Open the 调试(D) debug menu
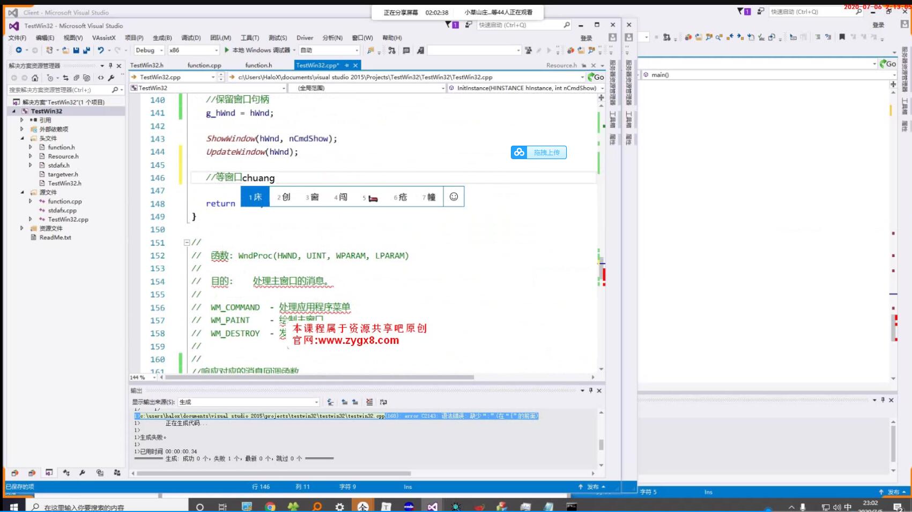Image resolution: width=912 pixels, height=512 pixels. [x=191, y=37]
